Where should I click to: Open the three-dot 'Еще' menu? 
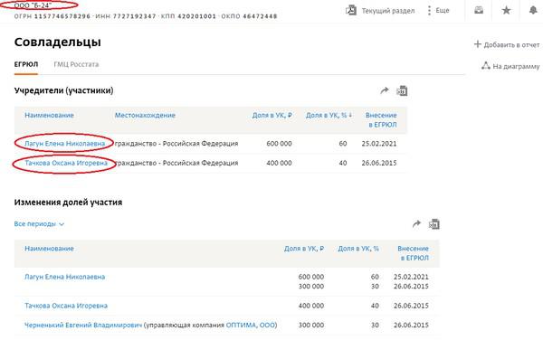(429, 10)
